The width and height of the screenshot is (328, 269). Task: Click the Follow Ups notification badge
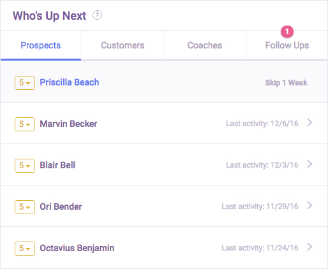[x=287, y=31]
